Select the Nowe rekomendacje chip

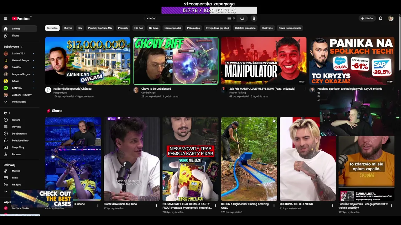coord(290,28)
